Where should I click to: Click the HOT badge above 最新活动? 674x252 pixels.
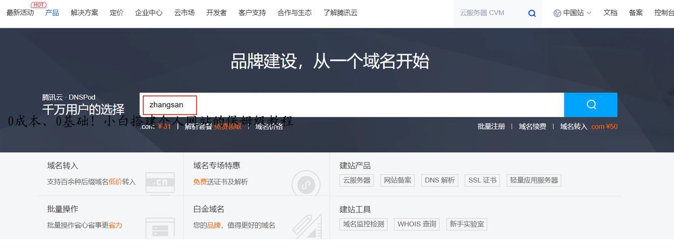click(39, 5)
